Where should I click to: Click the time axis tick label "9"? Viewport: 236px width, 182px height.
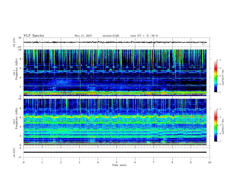(x=191, y=162)
